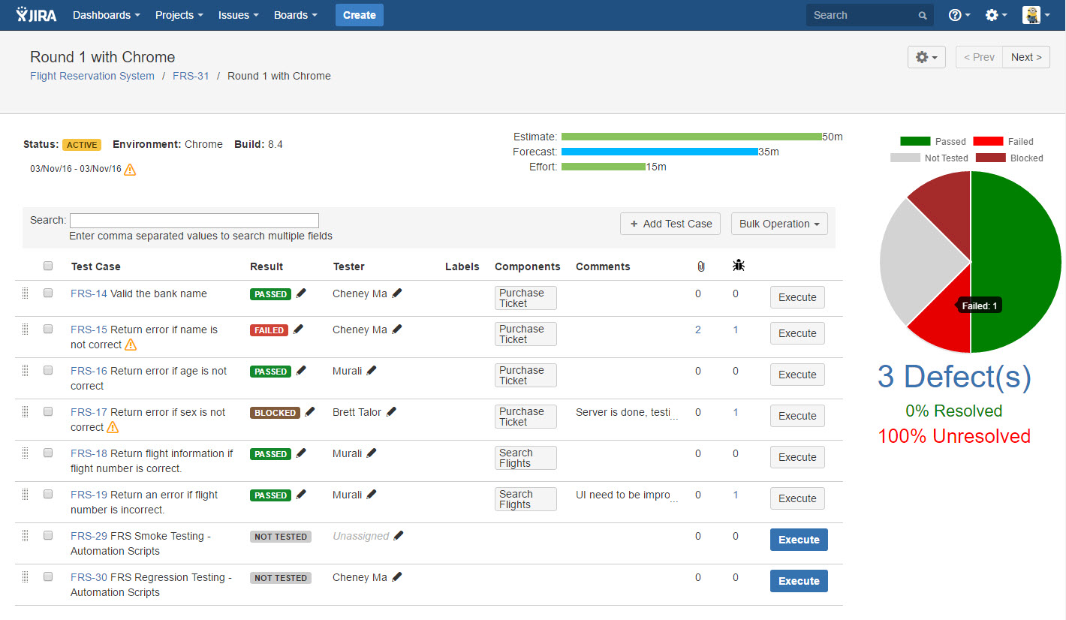
Task: Check the box for FRS-30 row
Action: 48,577
